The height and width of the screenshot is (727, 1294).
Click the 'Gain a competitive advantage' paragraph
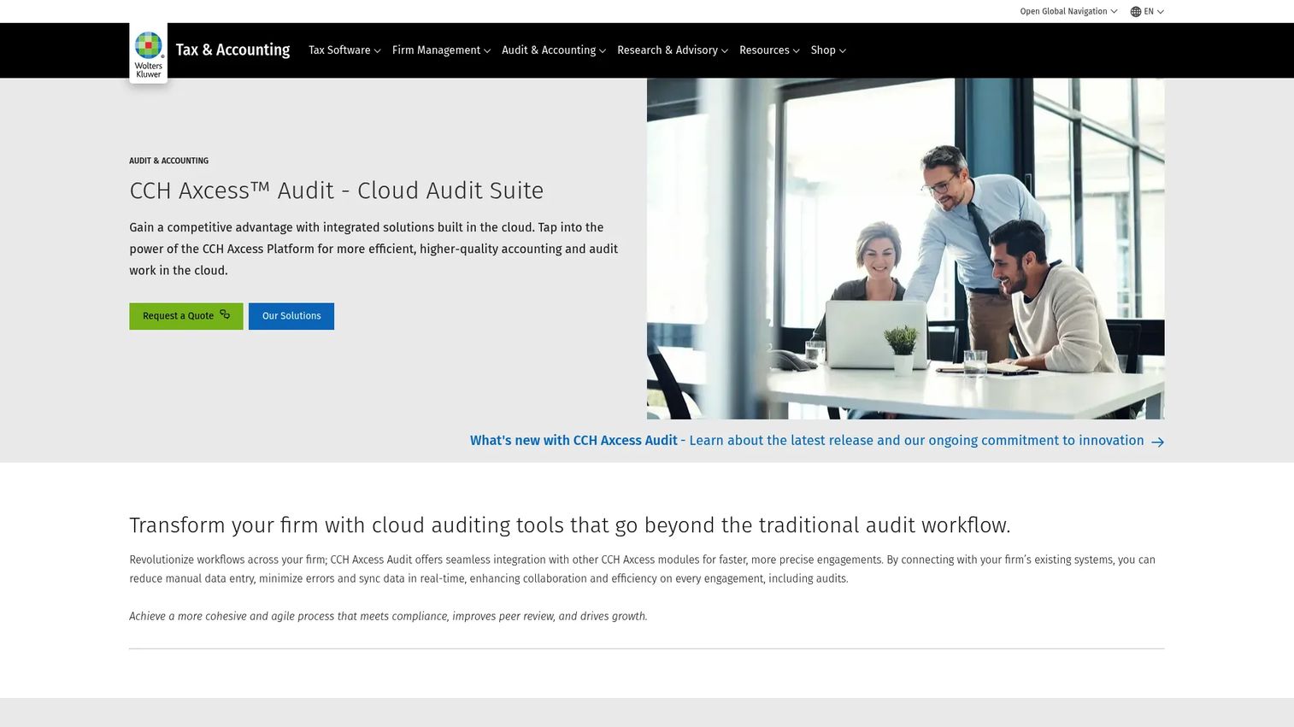(x=373, y=249)
